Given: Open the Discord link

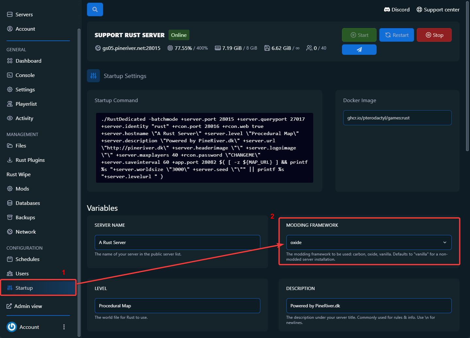Looking at the screenshot, I should tap(397, 10).
